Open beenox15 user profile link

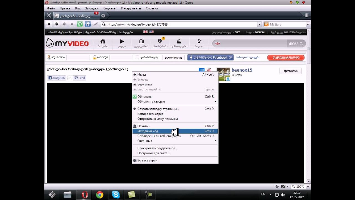[242, 70]
